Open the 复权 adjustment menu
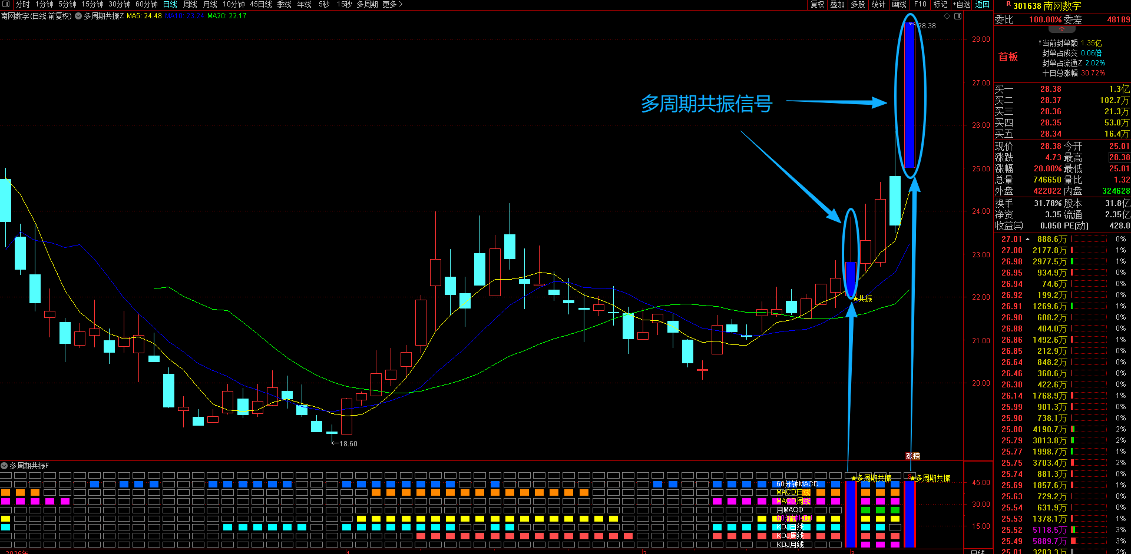The width and height of the screenshot is (1131, 554). tap(817, 4)
